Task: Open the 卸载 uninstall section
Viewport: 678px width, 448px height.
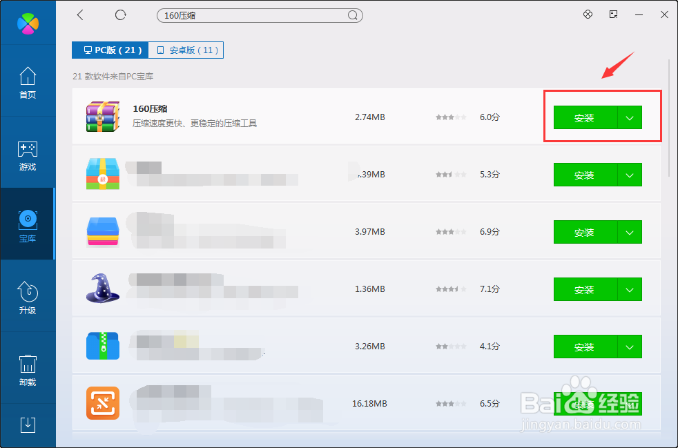Action: click(28, 370)
